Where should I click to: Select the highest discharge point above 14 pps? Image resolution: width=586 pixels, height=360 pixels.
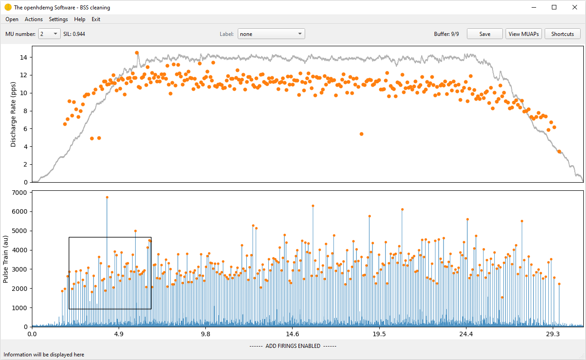click(x=137, y=53)
